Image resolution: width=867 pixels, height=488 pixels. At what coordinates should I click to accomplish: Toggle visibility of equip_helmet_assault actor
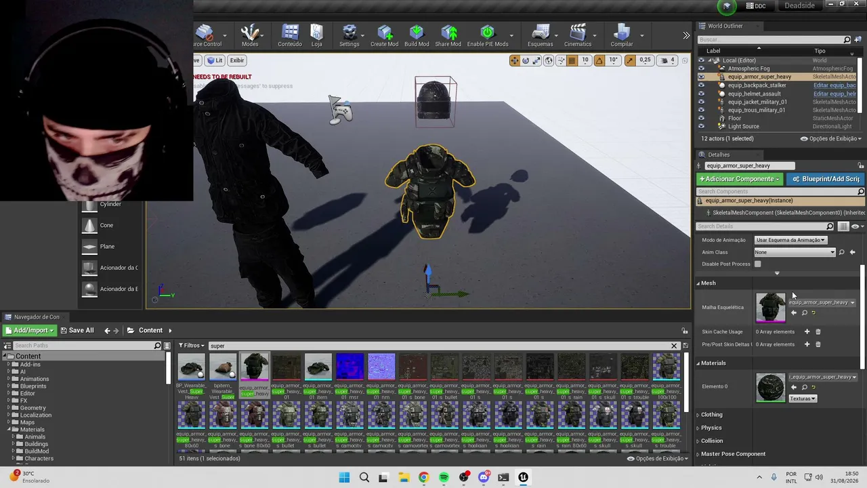(701, 94)
